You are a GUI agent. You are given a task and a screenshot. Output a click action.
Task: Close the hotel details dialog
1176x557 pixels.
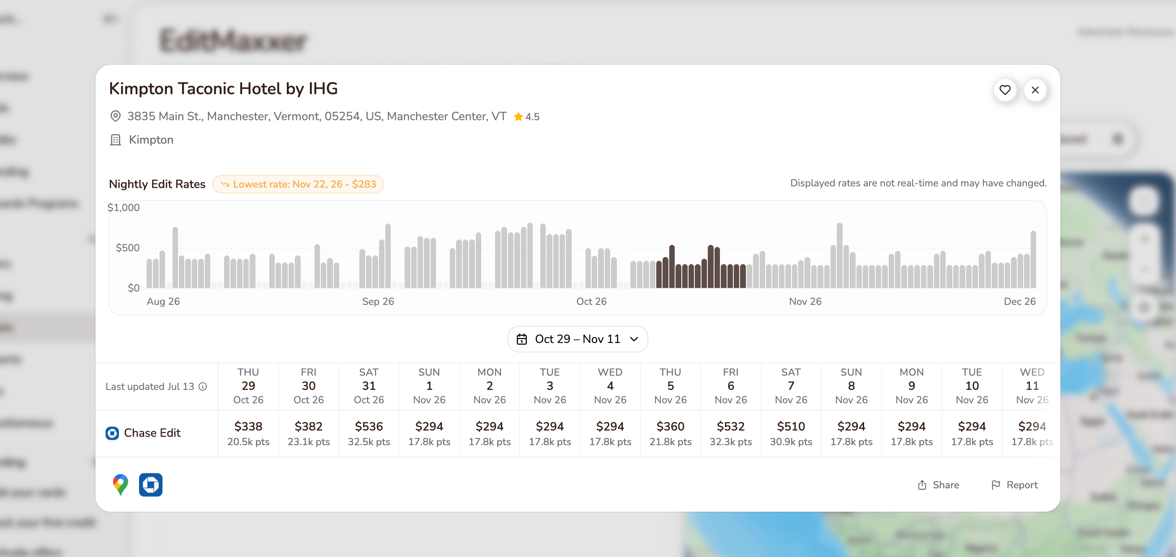pos(1035,90)
